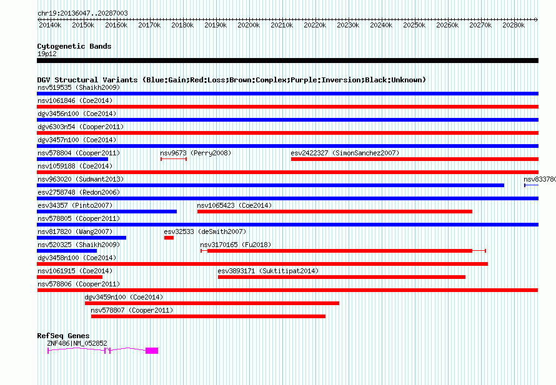Select nsv1059188 (Coe2014) variant label
This screenshot has width=556, height=385.
pos(75,166)
